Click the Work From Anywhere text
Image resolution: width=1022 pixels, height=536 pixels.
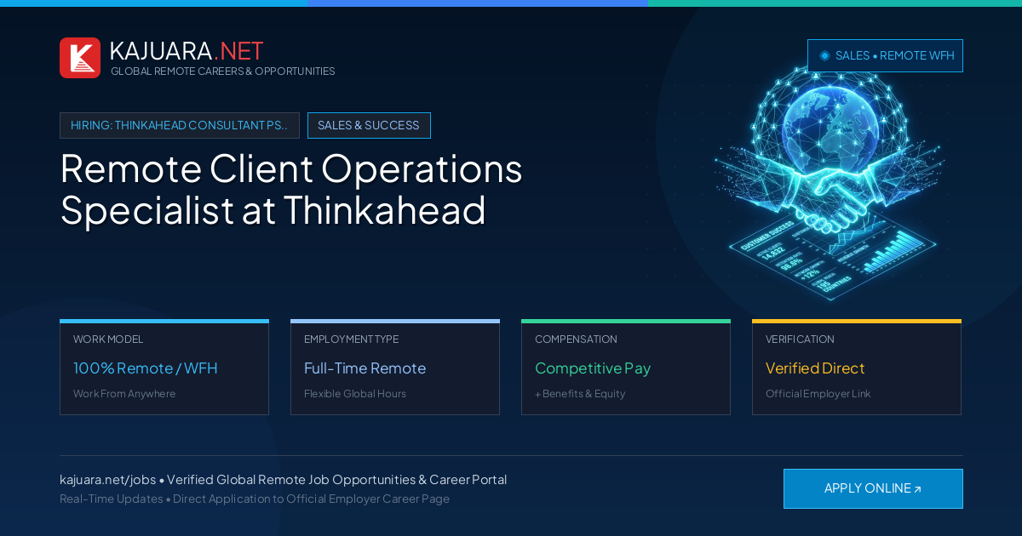point(124,394)
